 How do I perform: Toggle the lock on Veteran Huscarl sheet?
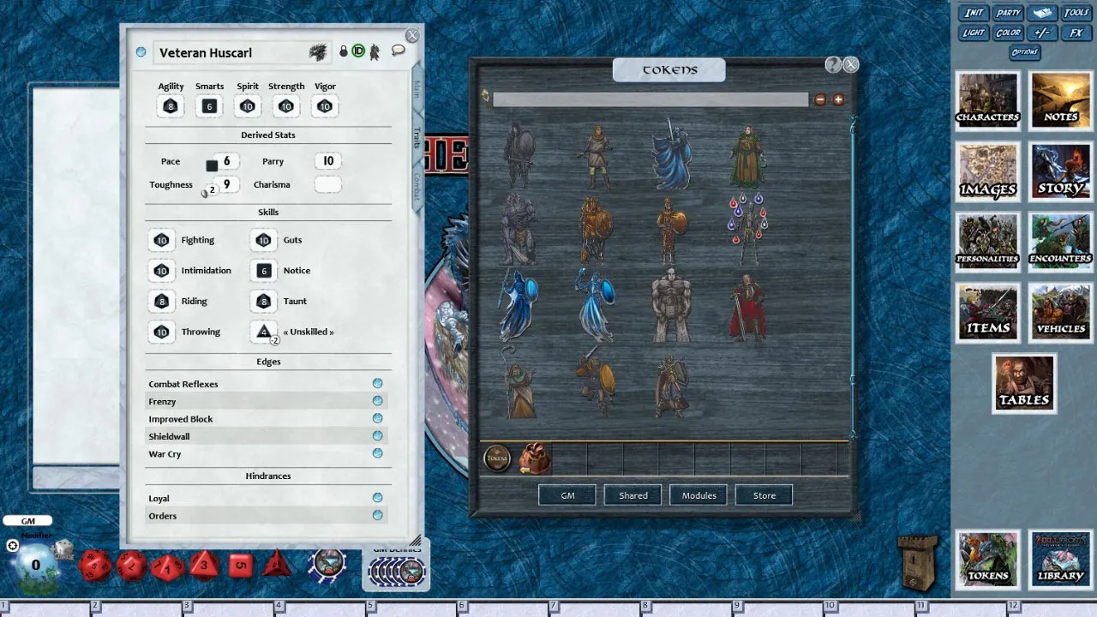(344, 51)
